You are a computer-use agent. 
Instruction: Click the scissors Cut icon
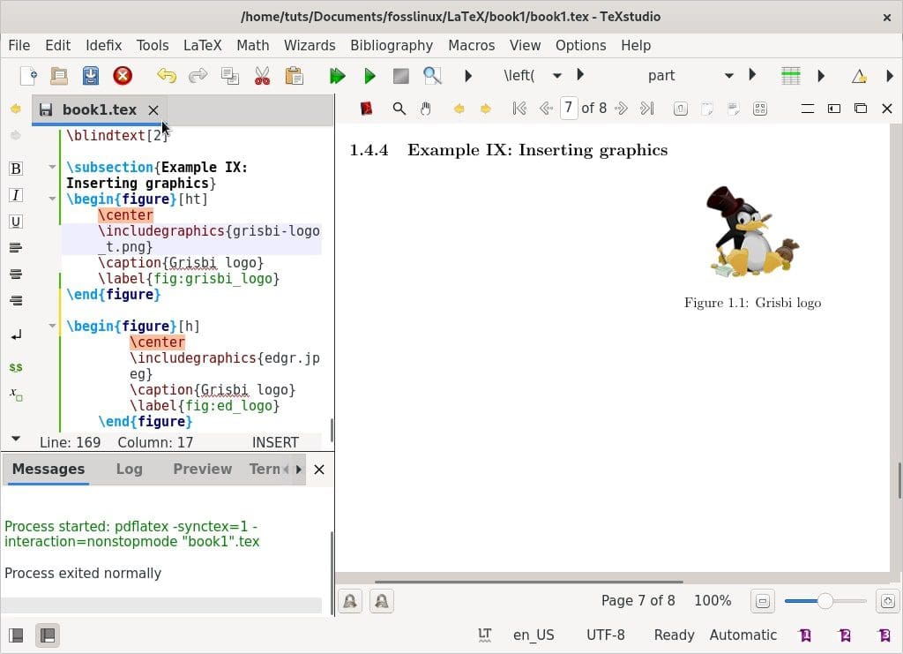point(262,76)
